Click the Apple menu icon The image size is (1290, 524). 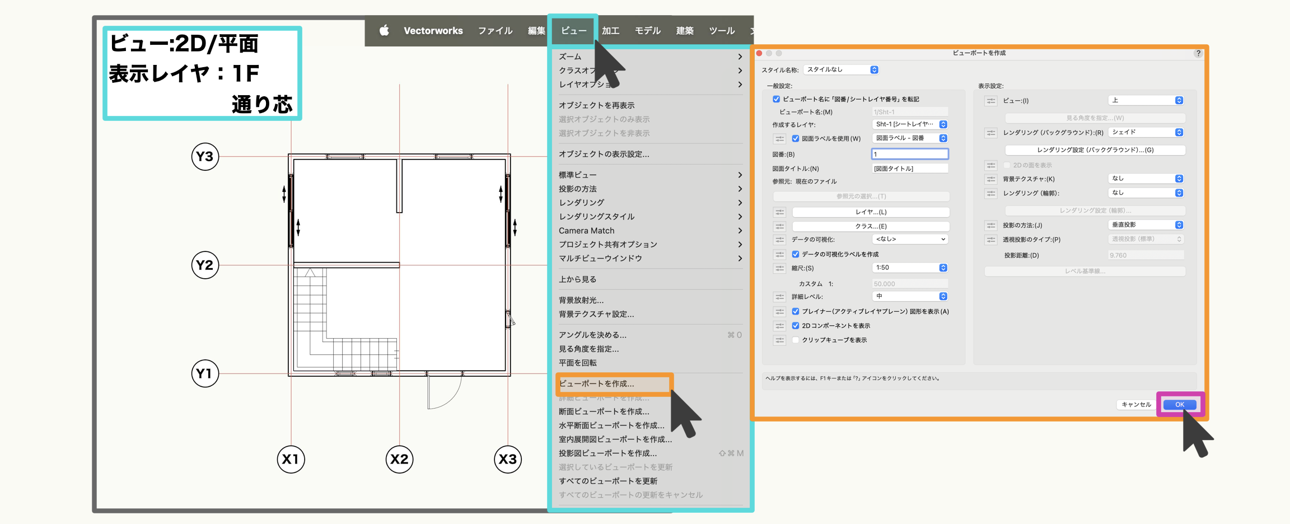(x=384, y=31)
